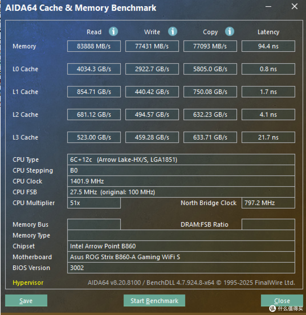Minimize the AIDA64 benchmark window
The height and width of the screenshot is (315, 306).
point(268,7)
